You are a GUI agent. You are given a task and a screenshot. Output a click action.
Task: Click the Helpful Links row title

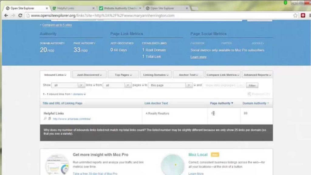(53, 113)
